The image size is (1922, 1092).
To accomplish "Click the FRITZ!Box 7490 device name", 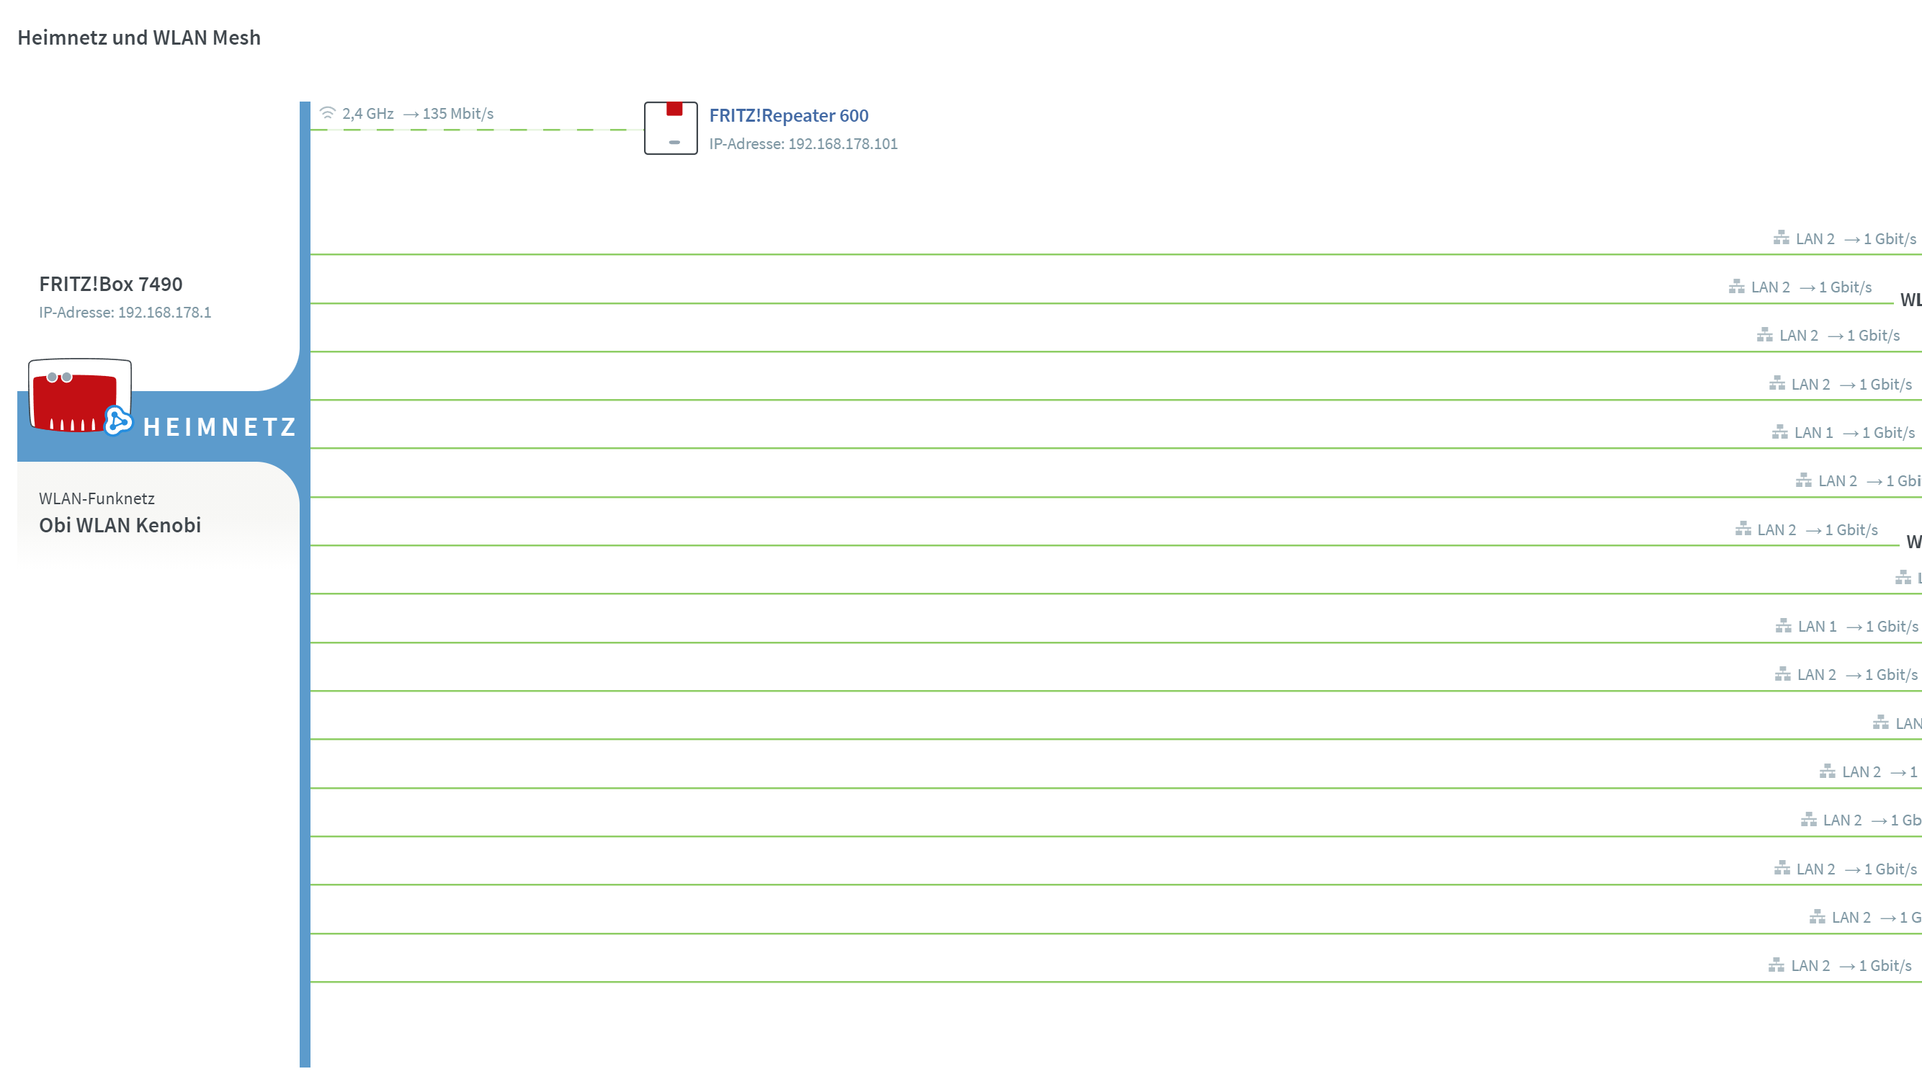I will coord(111,285).
